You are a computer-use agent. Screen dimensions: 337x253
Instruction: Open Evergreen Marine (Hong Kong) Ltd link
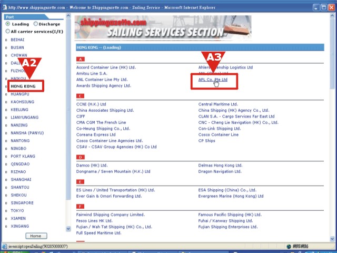coord(231,196)
